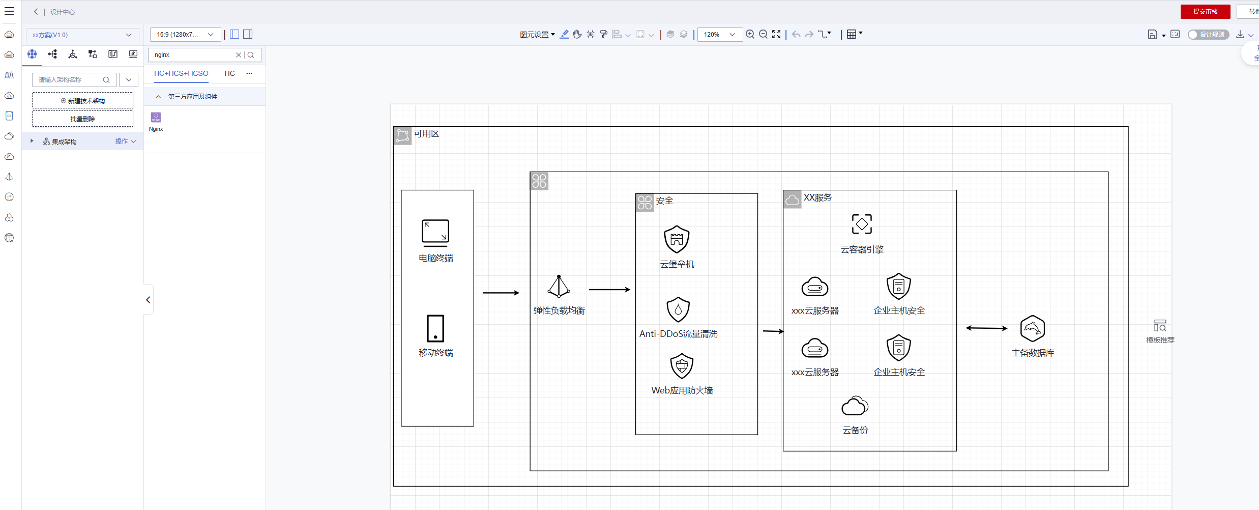The width and height of the screenshot is (1259, 510).
Task: Click the bring layer forward icon
Action: [x=670, y=34]
